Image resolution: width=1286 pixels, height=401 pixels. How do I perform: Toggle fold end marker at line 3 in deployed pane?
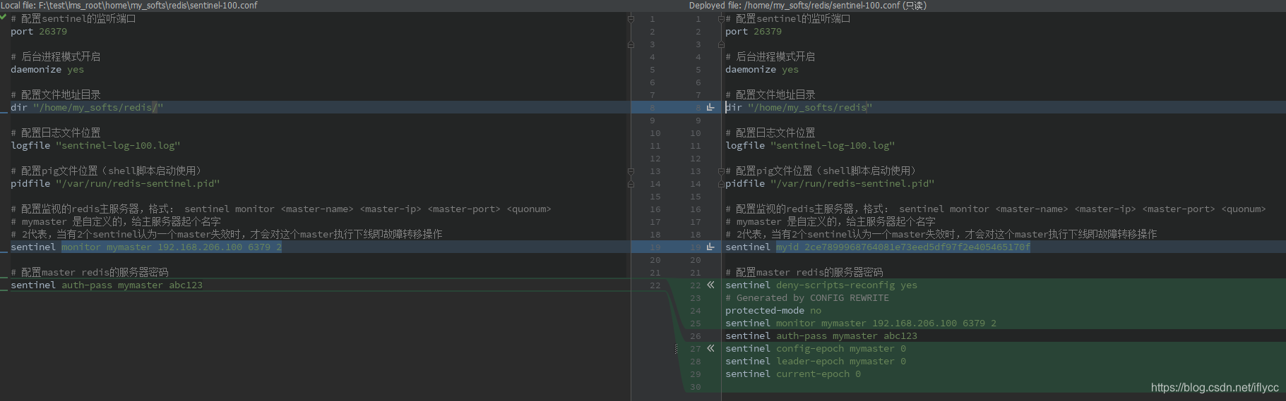(721, 44)
